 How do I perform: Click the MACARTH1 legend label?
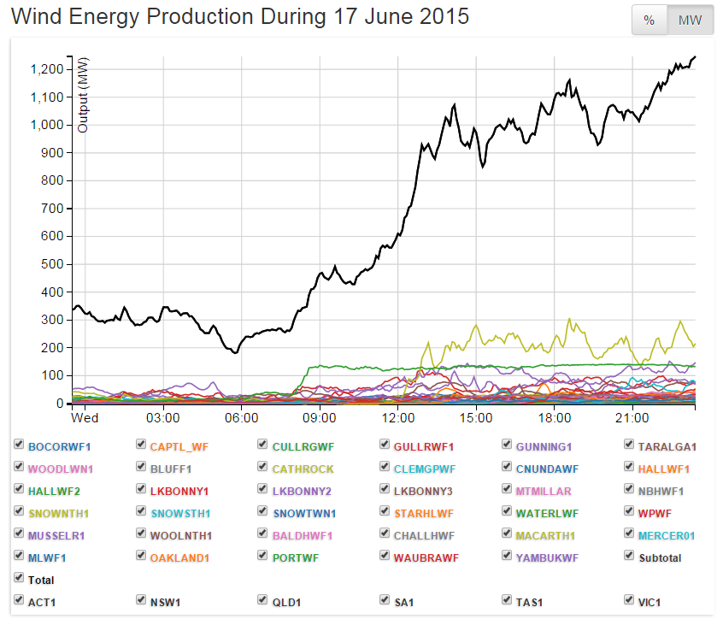(x=543, y=535)
